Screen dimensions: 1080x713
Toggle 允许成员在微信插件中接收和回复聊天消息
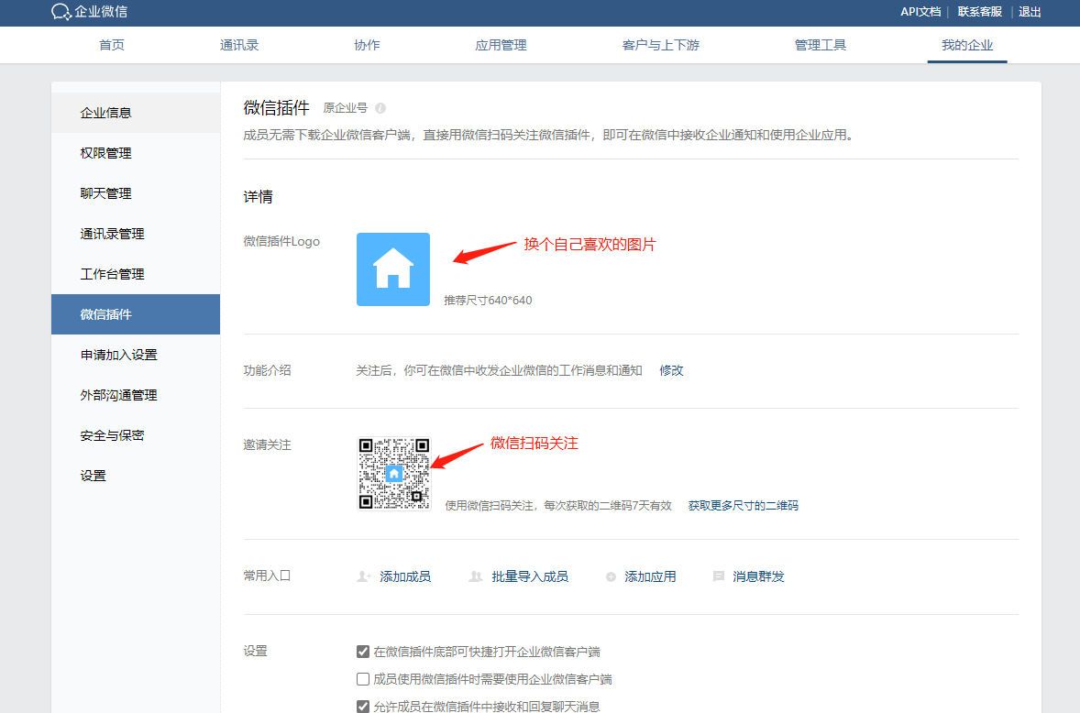point(361,704)
